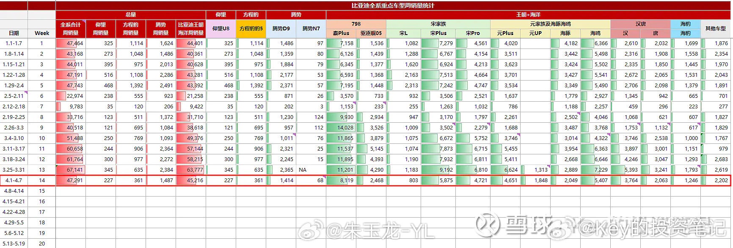The height and width of the screenshot is (248, 733).
Task: Click the week 13 total value 67,141
Action: click(71, 170)
